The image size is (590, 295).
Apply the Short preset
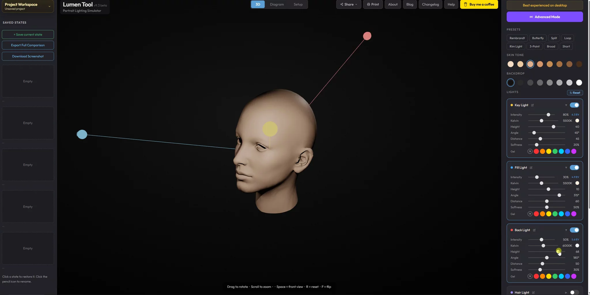[x=566, y=46]
